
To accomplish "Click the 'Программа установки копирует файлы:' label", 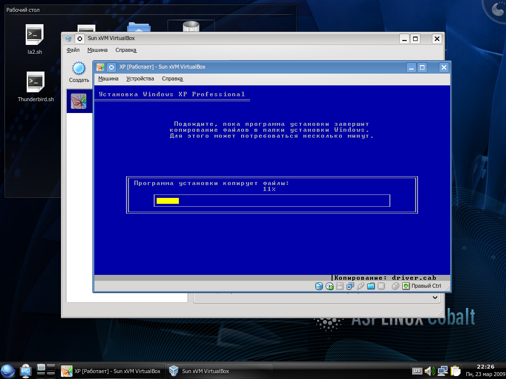I will click(x=211, y=184).
